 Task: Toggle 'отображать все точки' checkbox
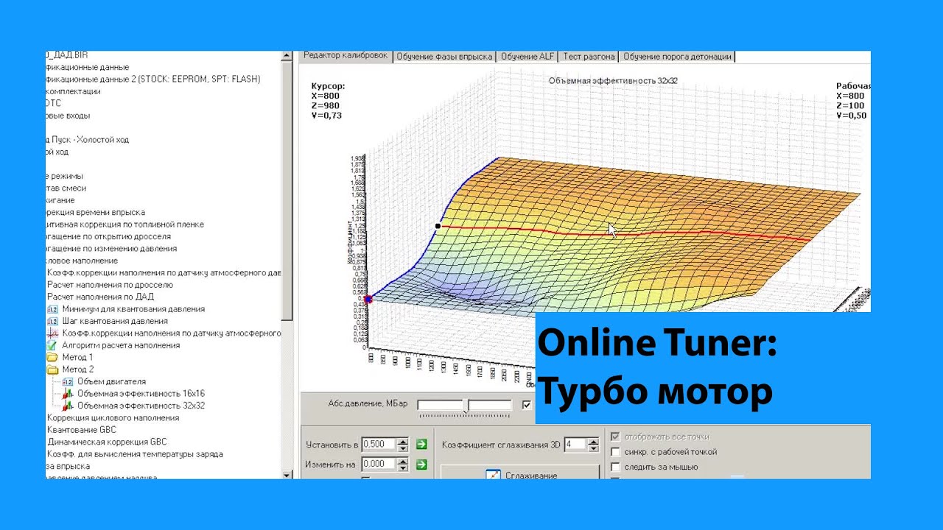coord(615,437)
